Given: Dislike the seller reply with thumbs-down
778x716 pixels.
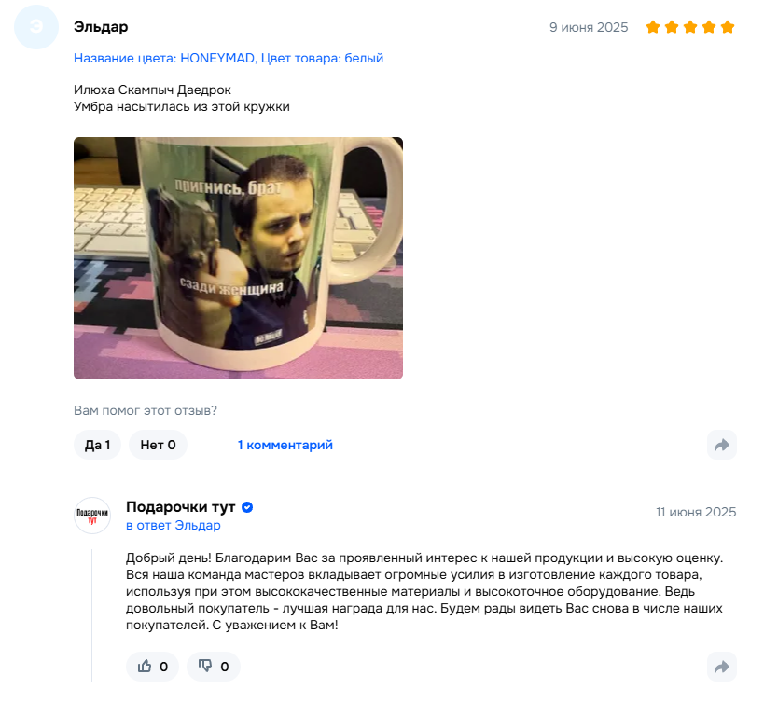Looking at the screenshot, I should (x=214, y=667).
